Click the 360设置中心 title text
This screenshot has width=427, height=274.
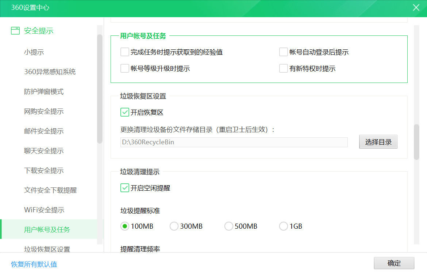[30, 7]
